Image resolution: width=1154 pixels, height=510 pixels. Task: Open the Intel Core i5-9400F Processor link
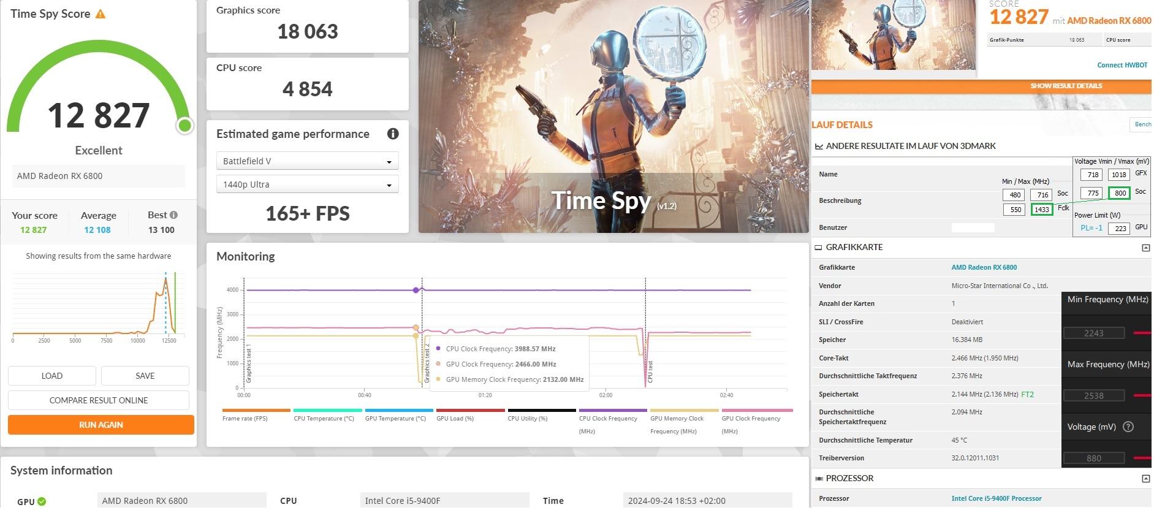[996, 498]
